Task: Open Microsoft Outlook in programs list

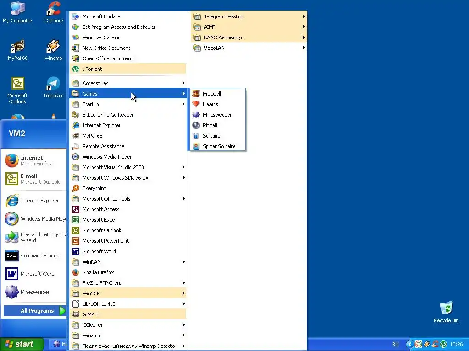Action: click(x=128, y=230)
